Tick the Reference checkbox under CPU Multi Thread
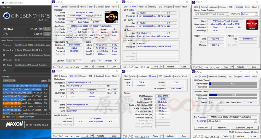 (197, 98)
